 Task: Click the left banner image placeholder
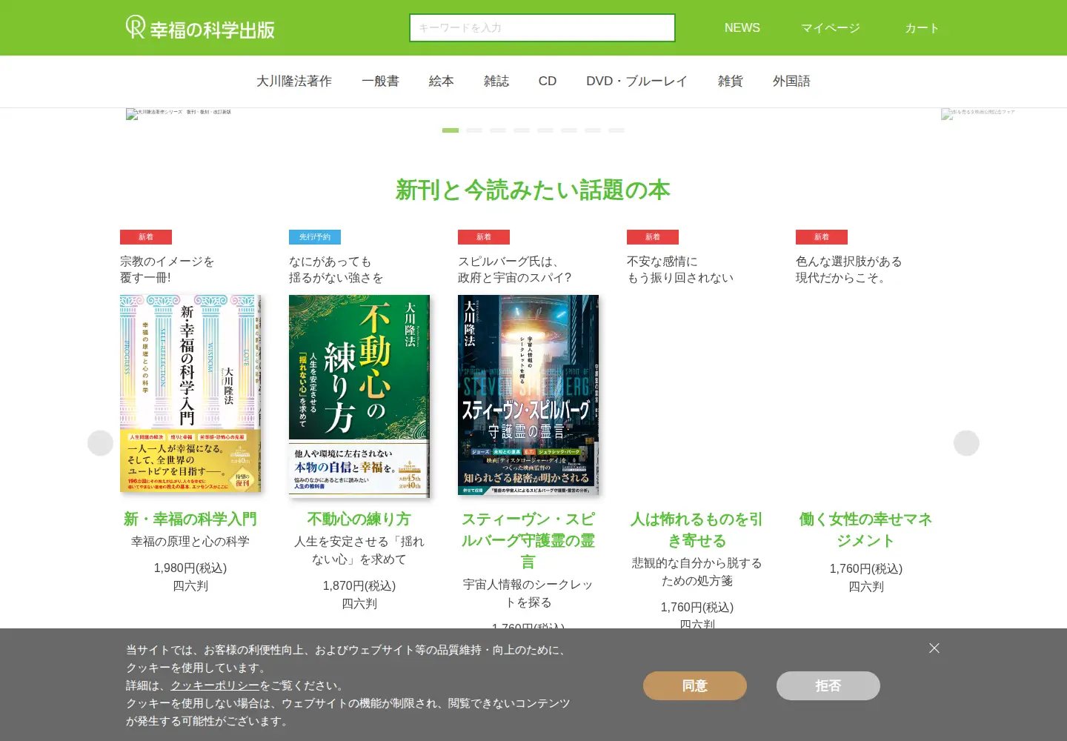tap(179, 113)
